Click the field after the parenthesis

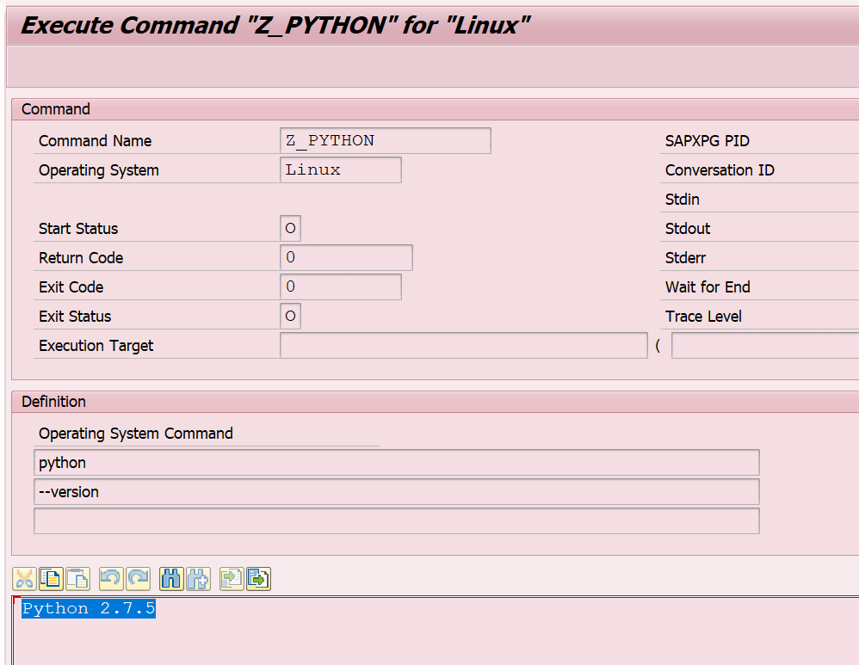765,346
